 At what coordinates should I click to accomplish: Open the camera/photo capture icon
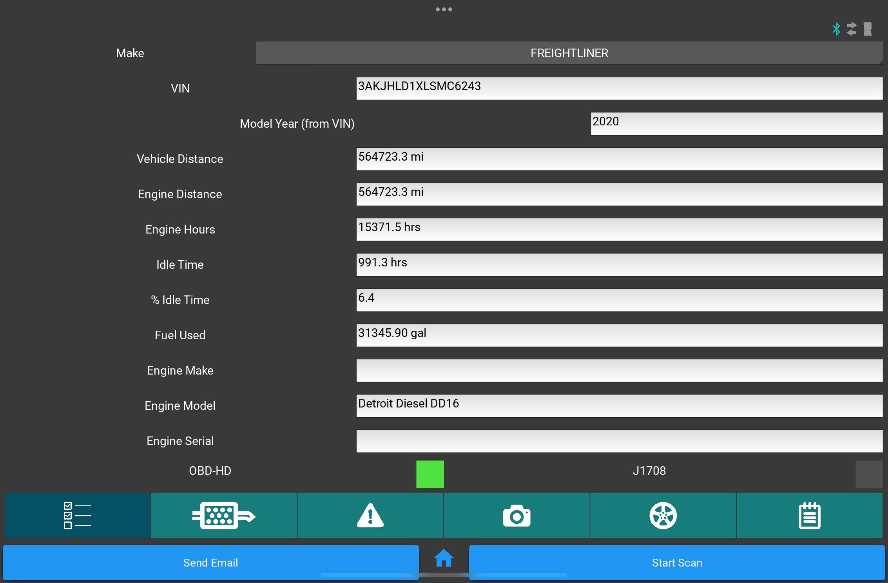click(x=517, y=515)
